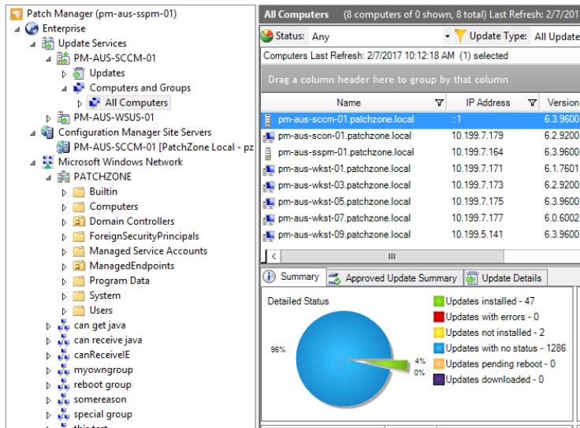Click the red Updates with errors swatch

[x=438, y=317]
